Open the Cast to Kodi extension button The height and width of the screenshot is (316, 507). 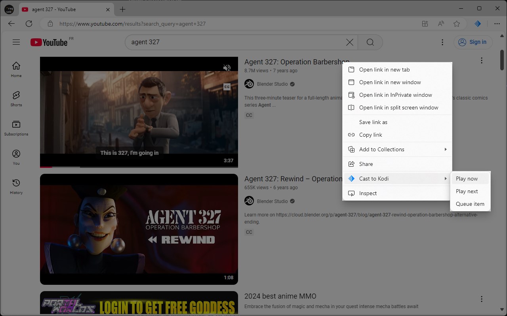[478, 24]
